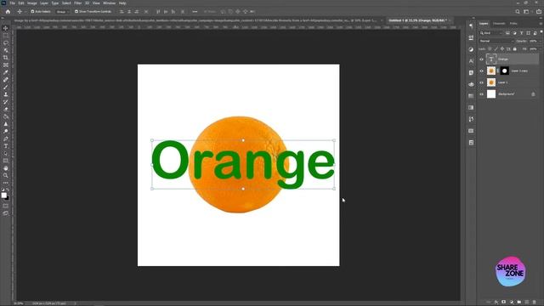Screen dimensions: 544x306
Task: Filter layers by type (T) icon
Action: (x=521, y=33)
